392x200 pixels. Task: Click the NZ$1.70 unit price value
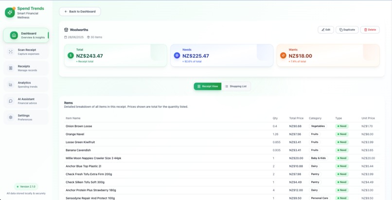click(x=367, y=126)
